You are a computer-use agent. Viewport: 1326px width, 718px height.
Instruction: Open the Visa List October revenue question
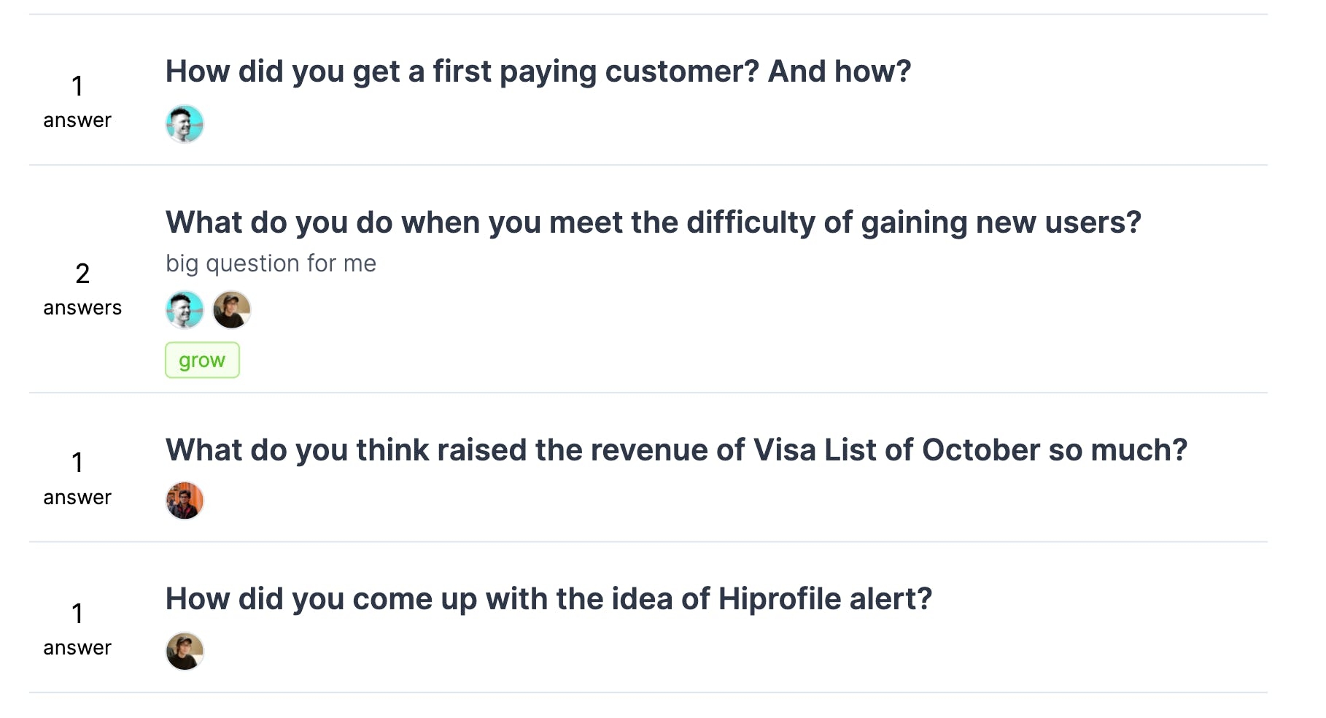pos(677,450)
